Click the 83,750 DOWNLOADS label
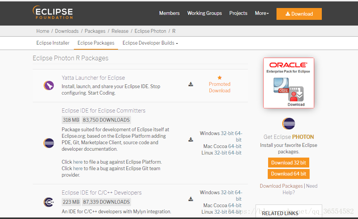The width and height of the screenshot is (358, 219). (x=106, y=120)
